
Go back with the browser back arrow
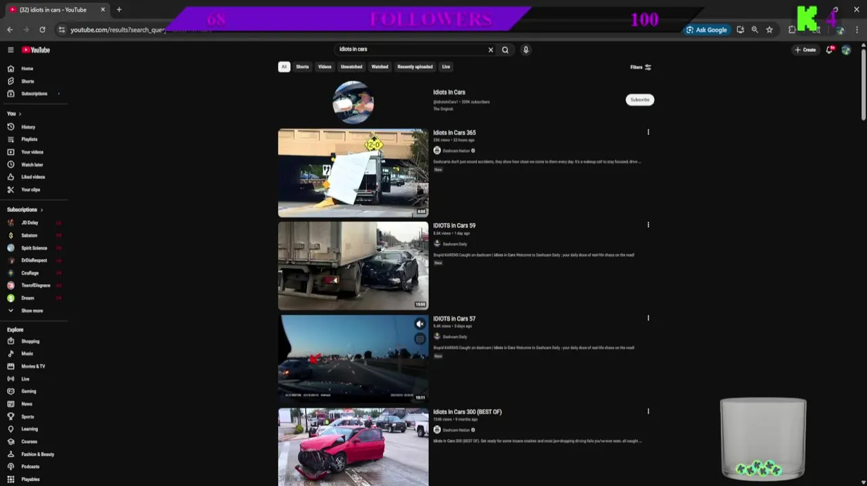tap(9, 30)
